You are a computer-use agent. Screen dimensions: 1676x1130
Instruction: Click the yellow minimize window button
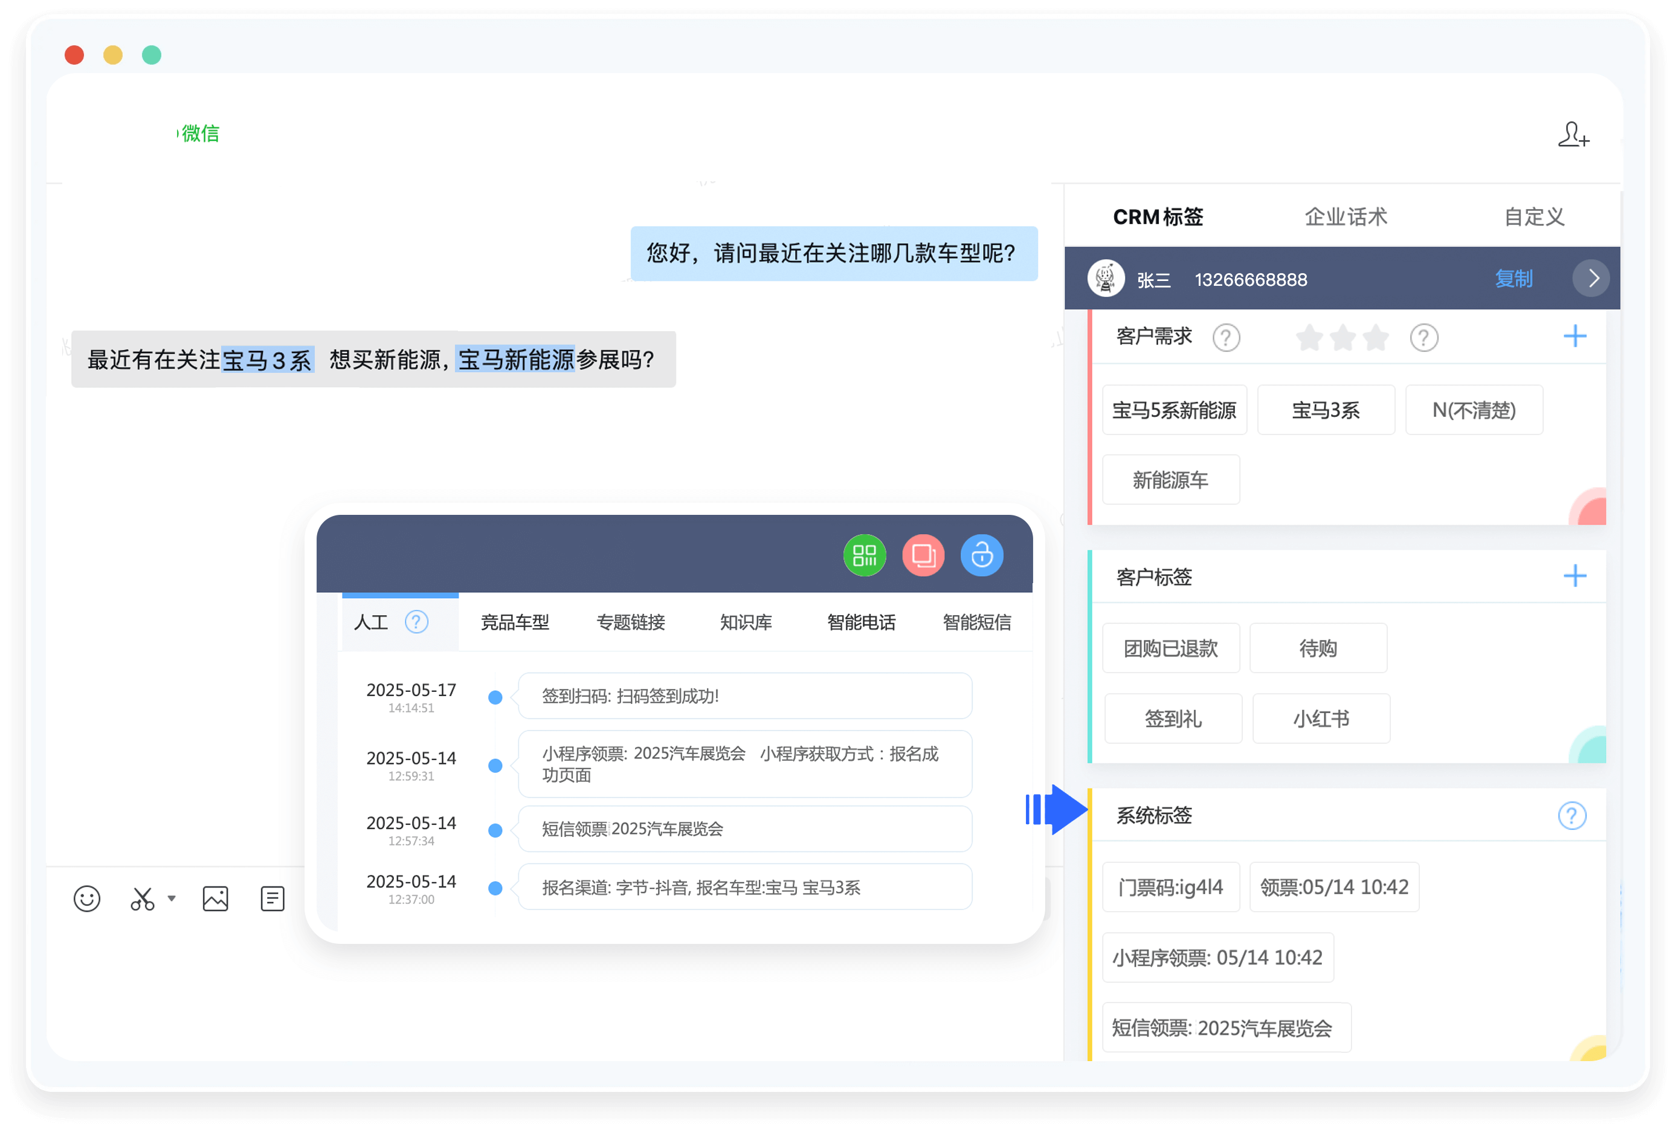tap(112, 55)
